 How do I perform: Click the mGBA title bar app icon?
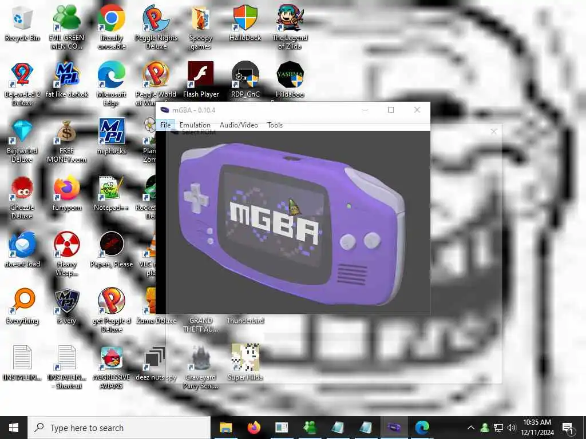(164, 110)
